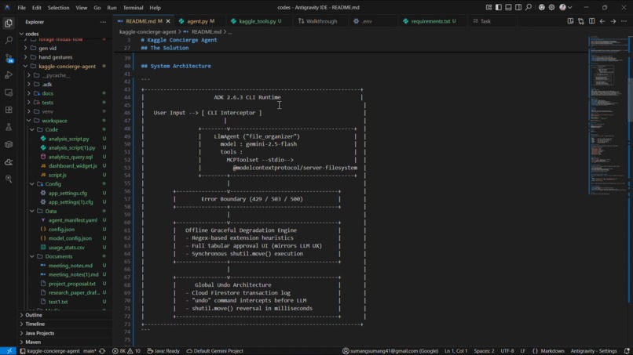Open the Extensions view icon
Image resolution: width=633 pixels, height=355 pixels.
[9, 110]
